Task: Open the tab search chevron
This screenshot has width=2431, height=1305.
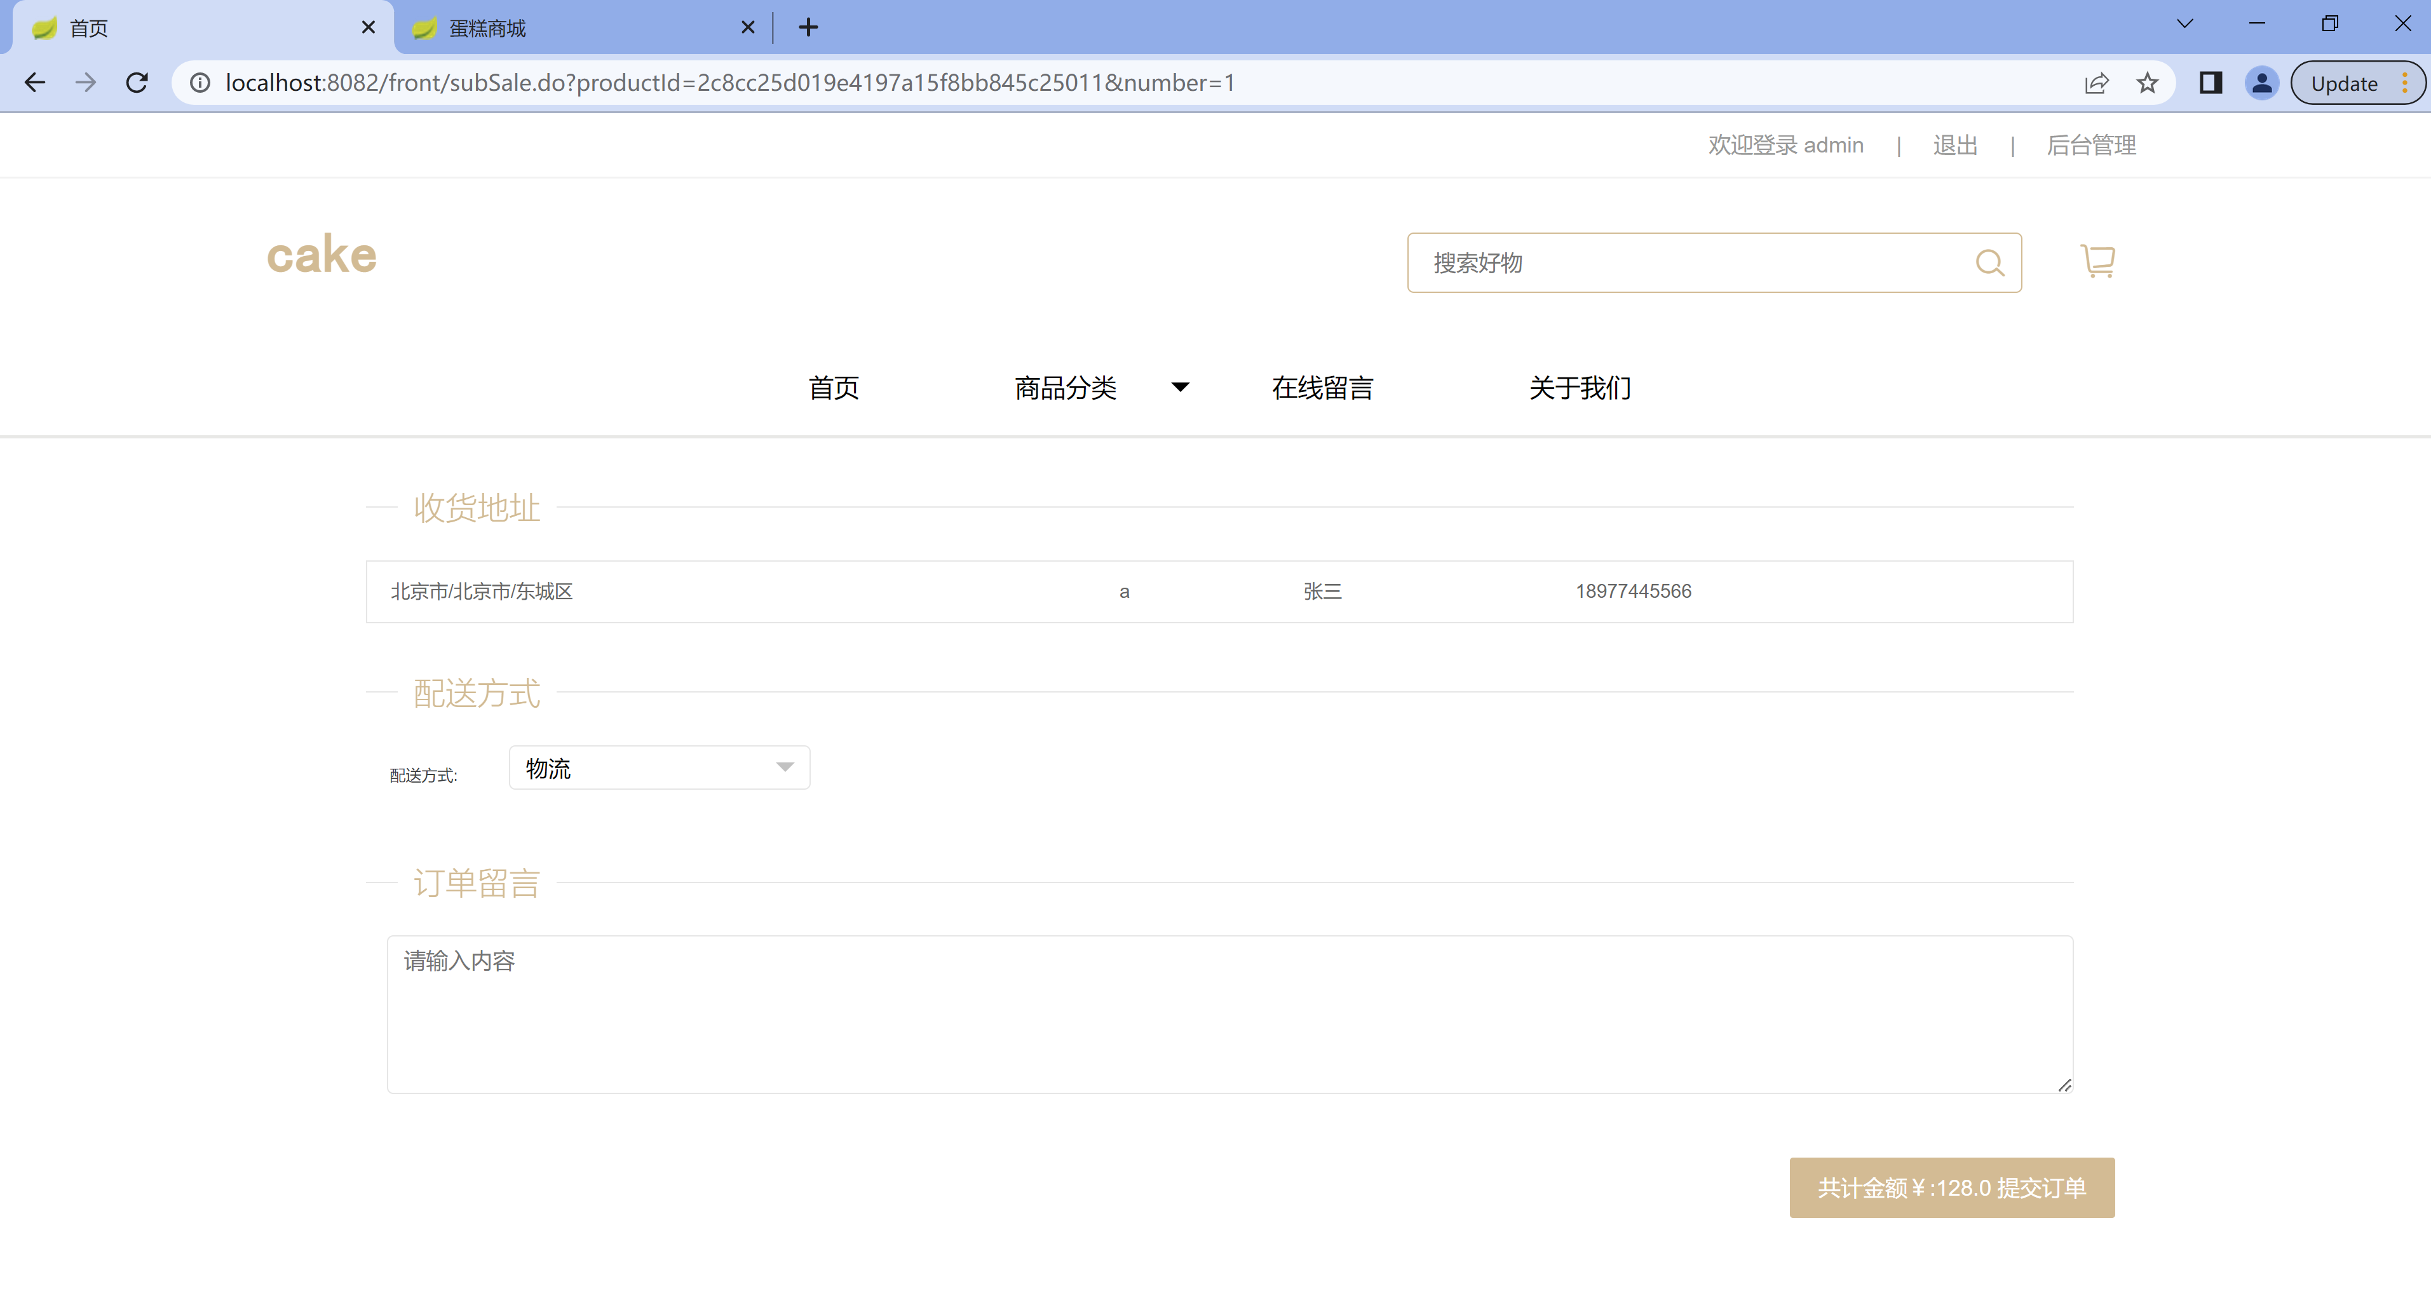Action: coord(2184,24)
